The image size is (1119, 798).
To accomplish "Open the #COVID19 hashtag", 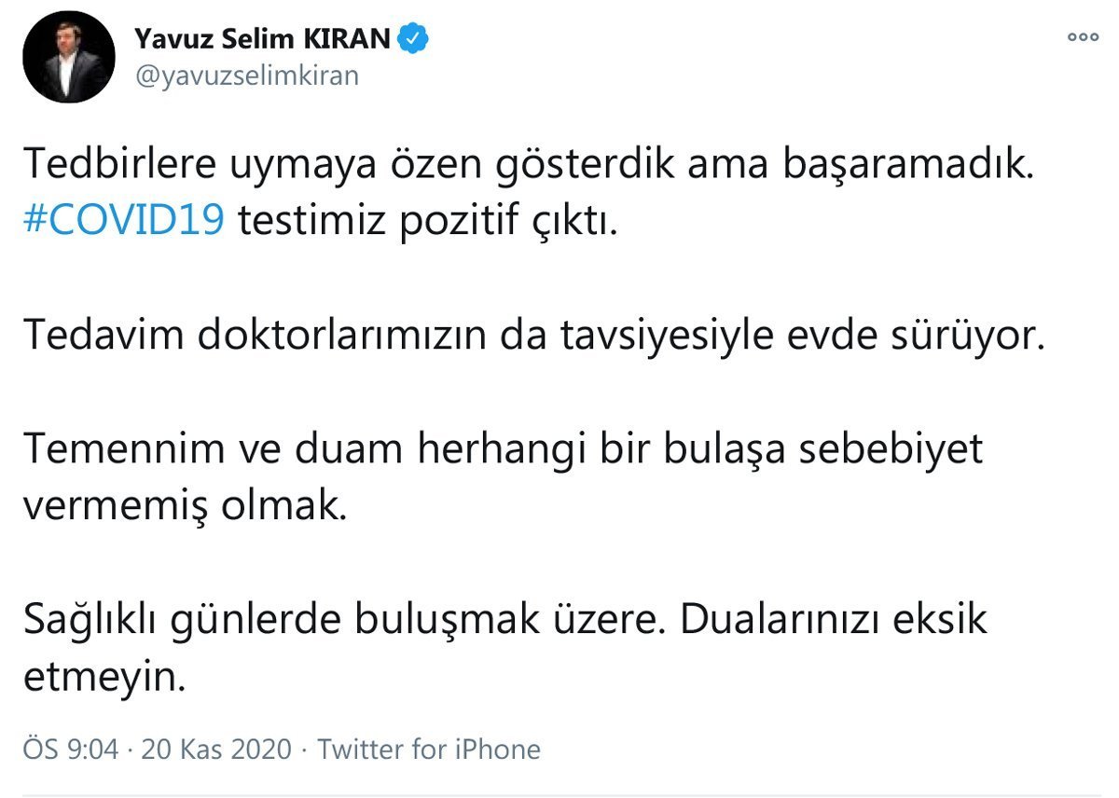I will coord(122,224).
